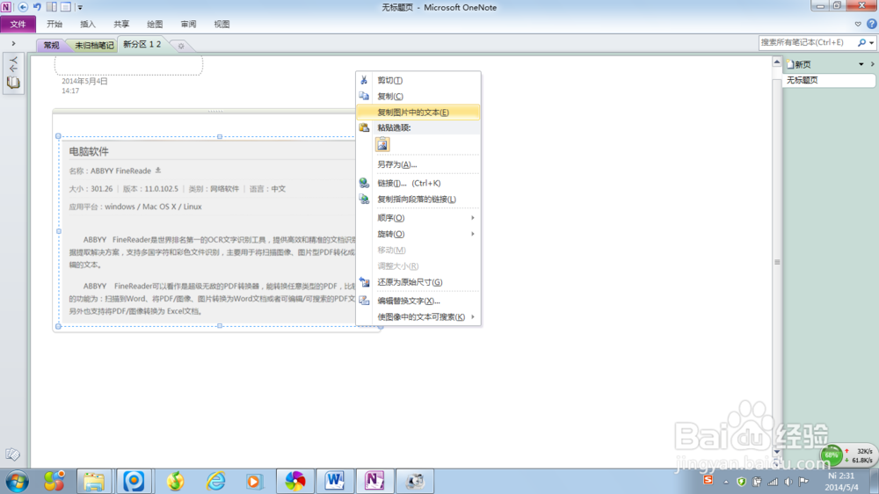The image size is (879, 494).
Task: Switch to the 常规 section tab
Action: tap(52, 46)
